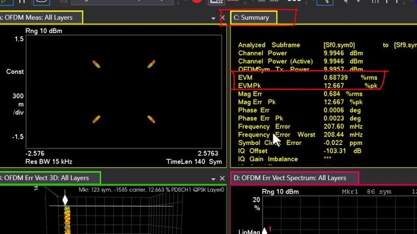Viewport: 417px width, 234px height.
Task: Click the EVMPk row label
Action: coord(249,86)
